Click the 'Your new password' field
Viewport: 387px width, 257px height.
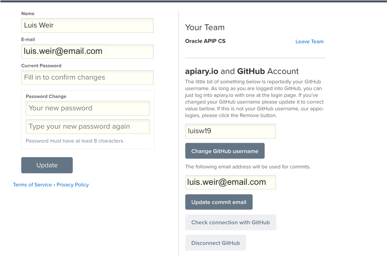(88, 108)
